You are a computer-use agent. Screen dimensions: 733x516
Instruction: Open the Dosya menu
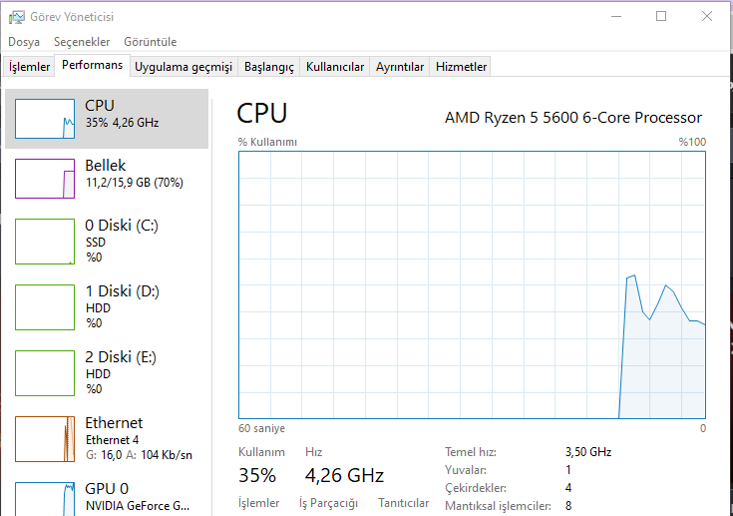coord(24,42)
